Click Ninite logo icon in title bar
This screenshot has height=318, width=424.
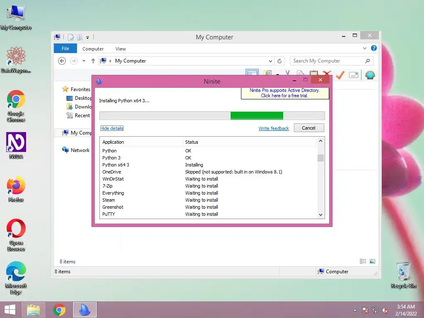(99, 81)
